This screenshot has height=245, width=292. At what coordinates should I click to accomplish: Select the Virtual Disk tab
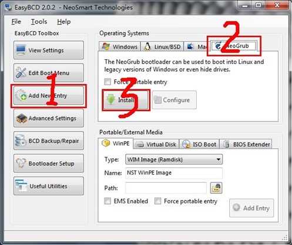156,144
